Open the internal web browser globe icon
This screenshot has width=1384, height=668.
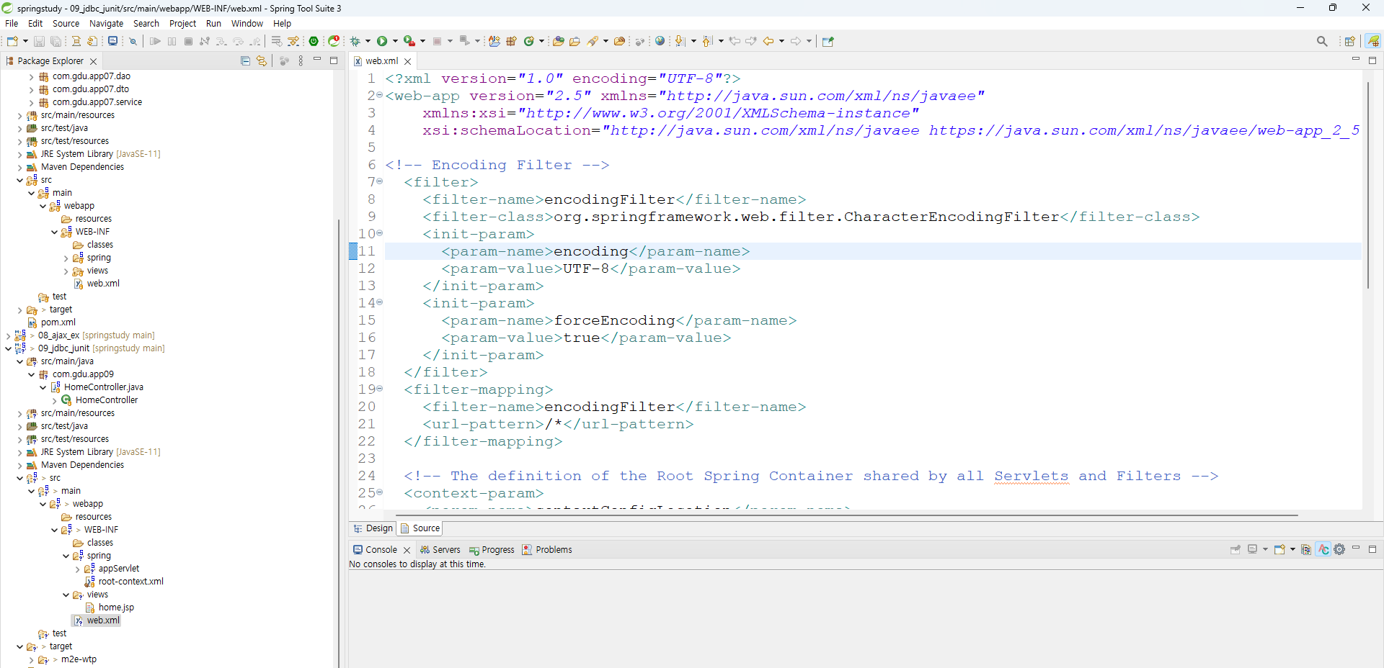(660, 41)
